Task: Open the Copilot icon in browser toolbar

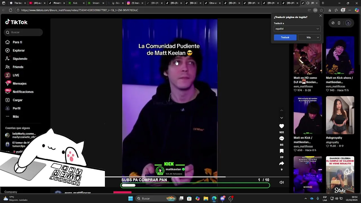Action: (x=357, y=10)
